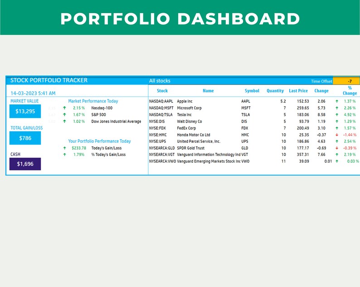This screenshot has width=360, height=287.
Task: Select the Nasdaq-100 index name
Action: (102, 108)
